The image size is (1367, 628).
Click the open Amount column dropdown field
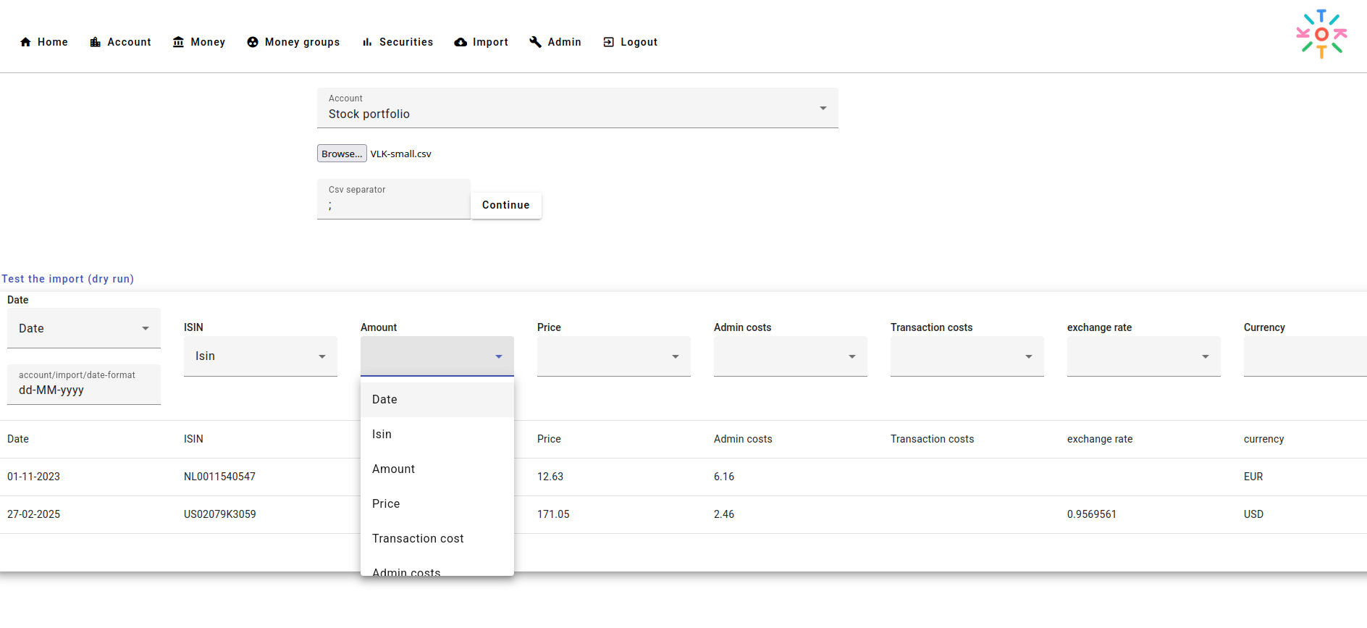pos(437,356)
